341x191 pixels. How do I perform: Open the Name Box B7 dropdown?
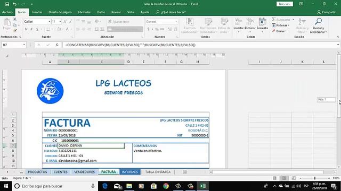click(24, 45)
